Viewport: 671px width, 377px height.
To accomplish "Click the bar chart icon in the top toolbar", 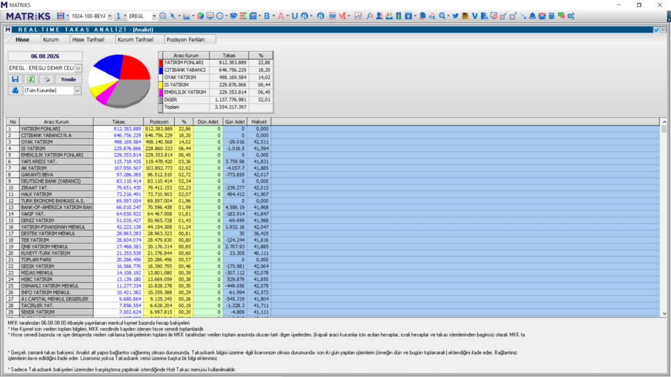I will point(186,16).
